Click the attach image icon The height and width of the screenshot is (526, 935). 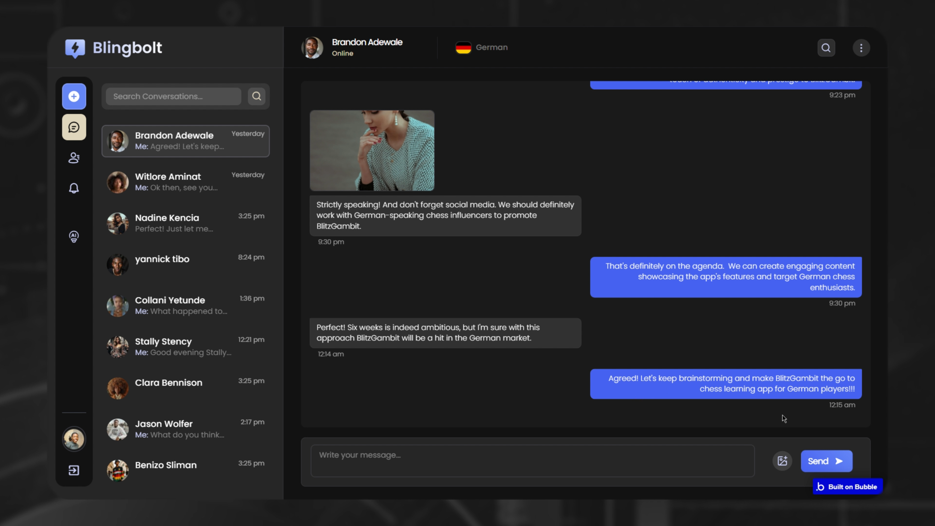tap(782, 461)
